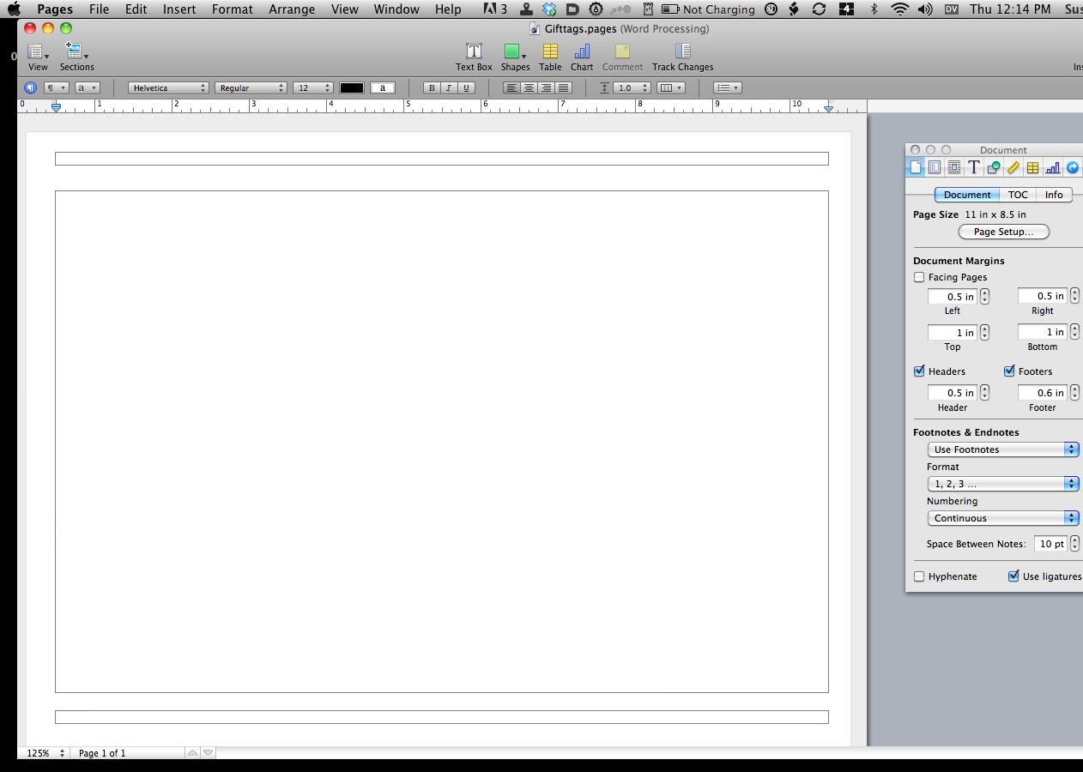Apply Underline formatting
1083x772 pixels.
466,87
